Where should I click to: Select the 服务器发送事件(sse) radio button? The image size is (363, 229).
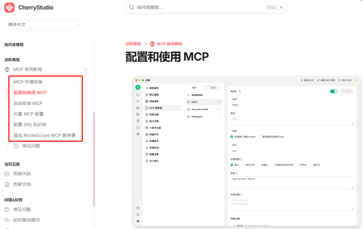(x=260, y=137)
